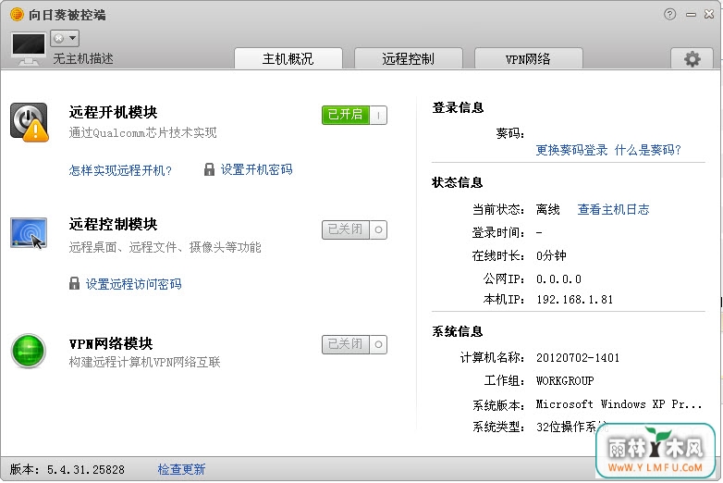Click the help question mark icon

(x=670, y=14)
